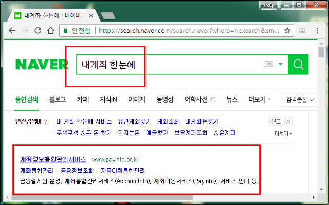The width and height of the screenshot is (329, 205).
Task: Click the browser address bar URL
Action: tap(189, 31)
